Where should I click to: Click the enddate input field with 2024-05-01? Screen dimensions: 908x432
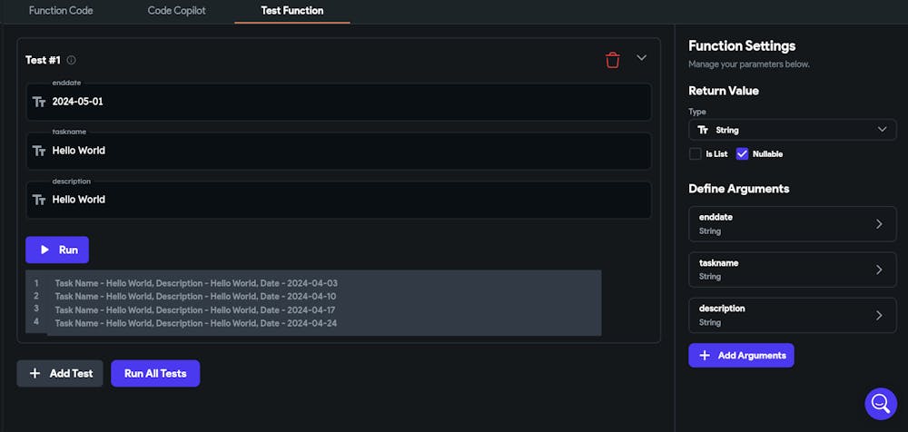[339, 102]
